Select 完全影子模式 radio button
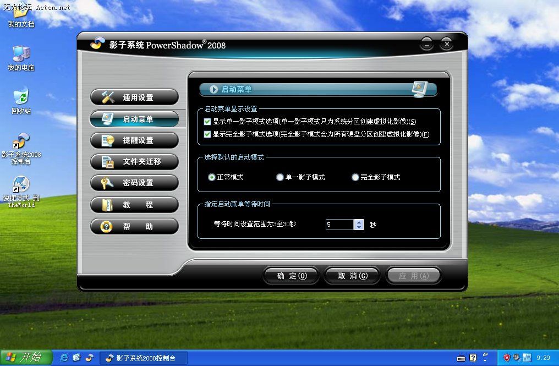 click(x=355, y=177)
